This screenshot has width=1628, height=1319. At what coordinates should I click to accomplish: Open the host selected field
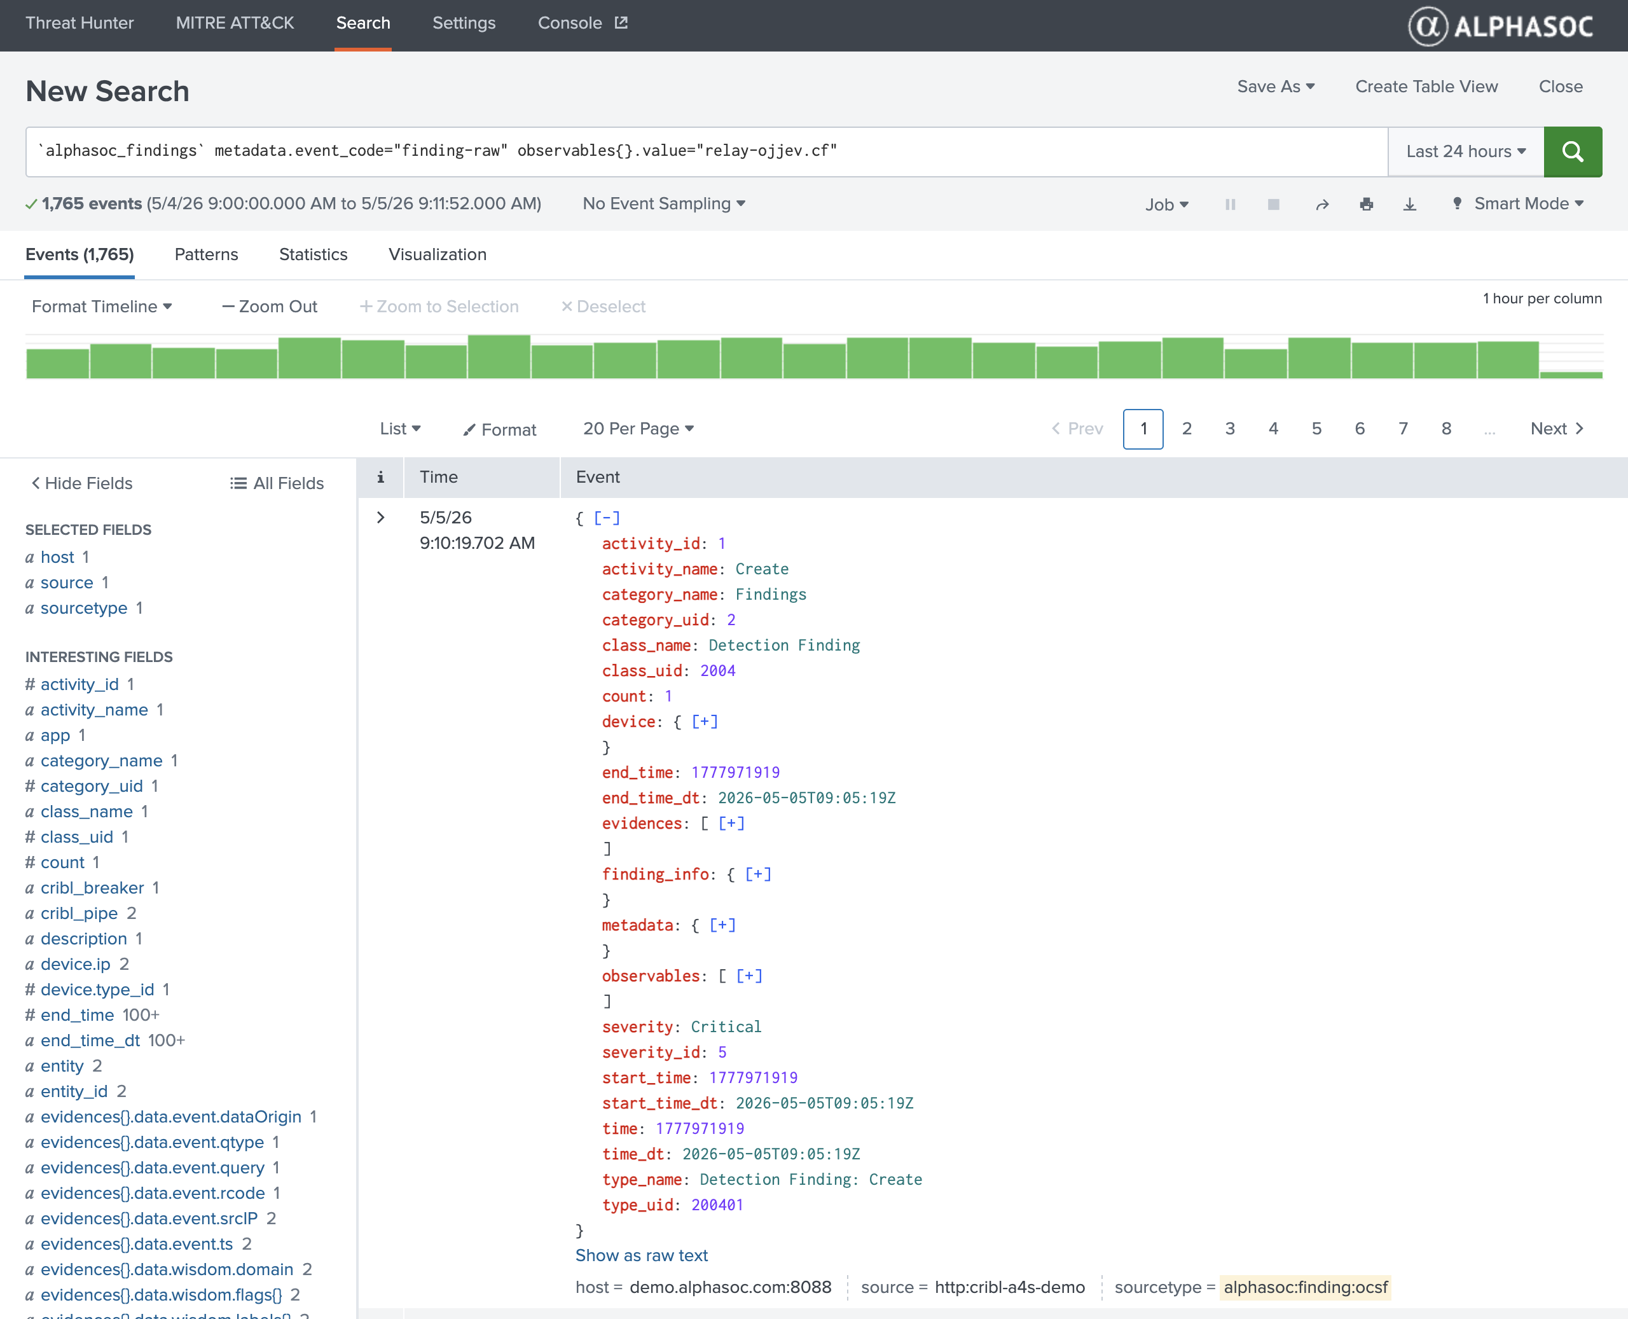(x=58, y=557)
